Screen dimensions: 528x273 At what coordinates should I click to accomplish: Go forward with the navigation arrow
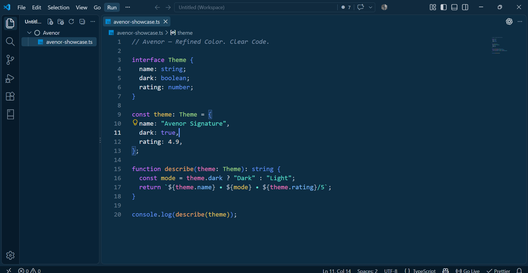click(168, 7)
